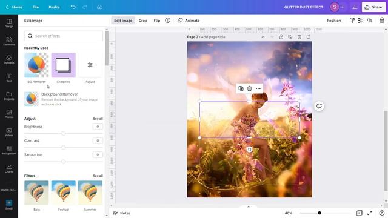Lock page 2 with padlock icon
Image resolution: width=388 pixels, height=218 pixels.
click(281, 37)
